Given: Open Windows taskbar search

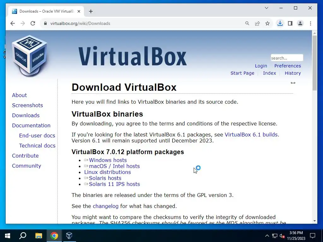Looking at the screenshot, I should [23, 236].
